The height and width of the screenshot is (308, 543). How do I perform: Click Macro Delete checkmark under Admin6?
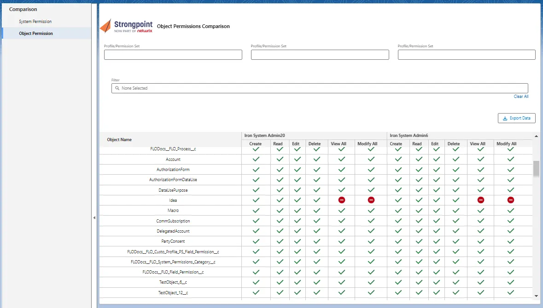(x=456, y=211)
